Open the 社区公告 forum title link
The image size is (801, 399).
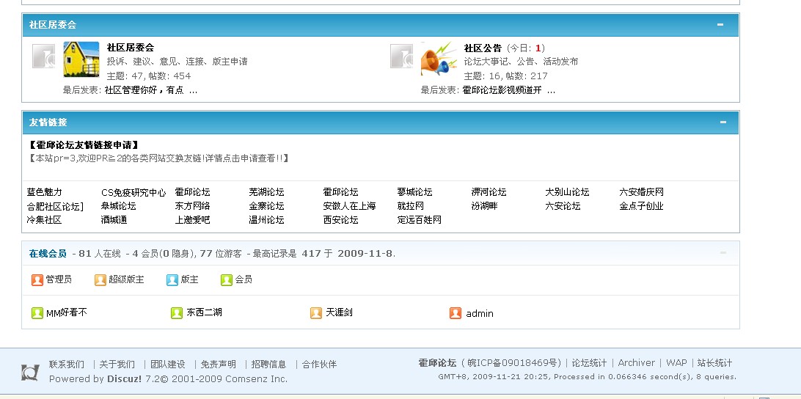[483, 48]
